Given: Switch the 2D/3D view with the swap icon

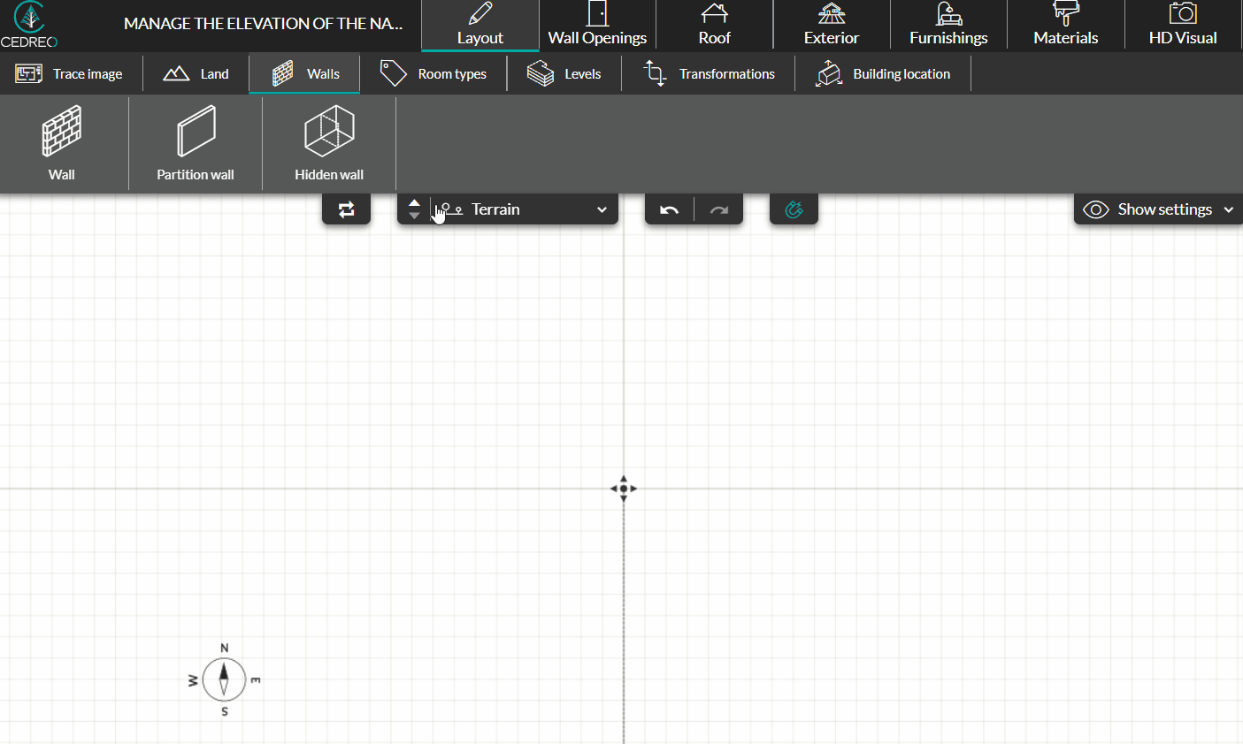Looking at the screenshot, I should coord(346,209).
